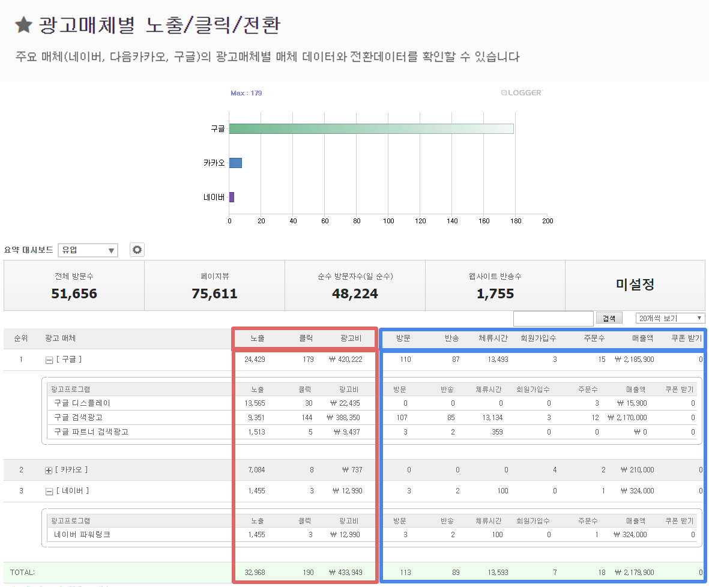Click the 순수 방문자수 48,224 card
The image size is (709, 587).
(x=355, y=285)
